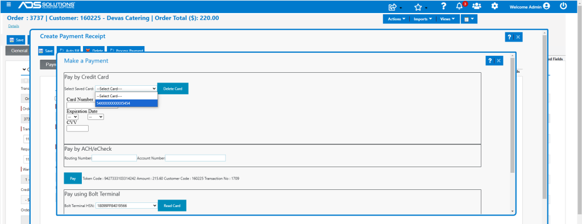Click the Create Payment Receipt dialog scrollbar
Image resolution: width=582 pixels, height=224 pixels.
[544, 117]
